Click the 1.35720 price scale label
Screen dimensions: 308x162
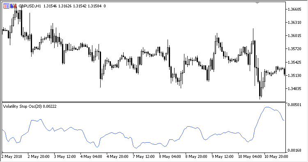click(294, 49)
